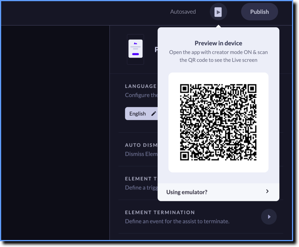Click the preview play icon beside Autosaved

[218, 12]
